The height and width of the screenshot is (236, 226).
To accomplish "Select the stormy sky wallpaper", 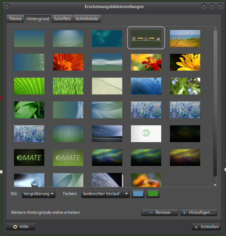I will (x=107, y=134).
